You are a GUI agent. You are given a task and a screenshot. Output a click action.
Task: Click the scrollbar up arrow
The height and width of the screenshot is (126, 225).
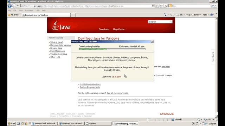point(216,19)
